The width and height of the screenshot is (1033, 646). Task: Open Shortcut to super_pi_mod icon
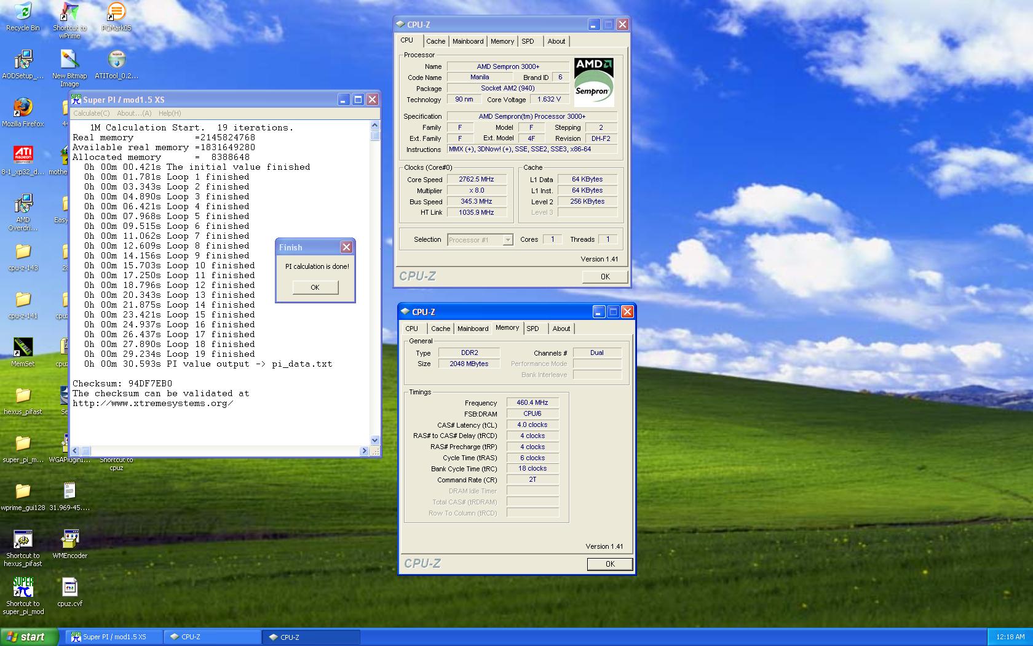(x=23, y=596)
